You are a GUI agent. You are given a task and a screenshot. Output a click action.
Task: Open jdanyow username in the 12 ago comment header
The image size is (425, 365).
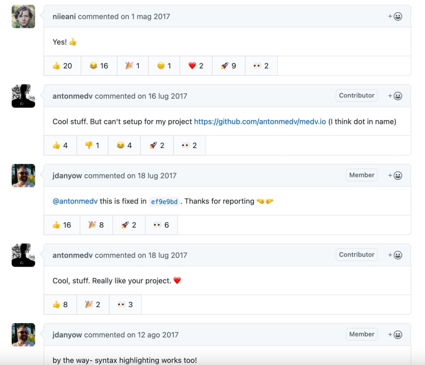(67, 335)
